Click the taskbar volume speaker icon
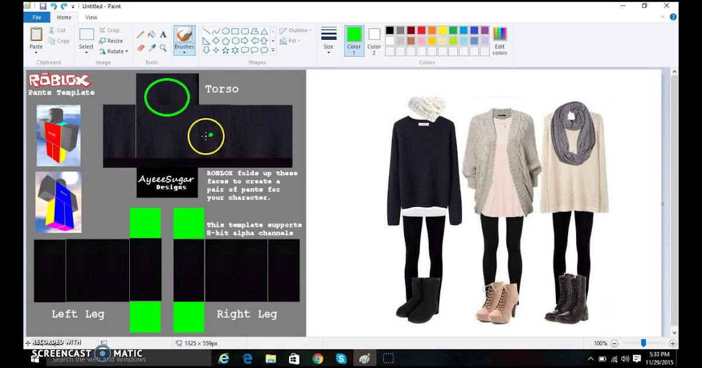702x368 pixels. (x=625, y=359)
